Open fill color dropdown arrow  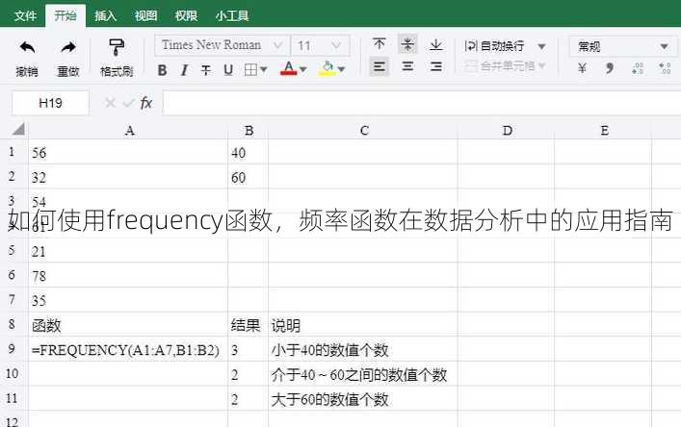pyautogui.click(x=341, y=69)
